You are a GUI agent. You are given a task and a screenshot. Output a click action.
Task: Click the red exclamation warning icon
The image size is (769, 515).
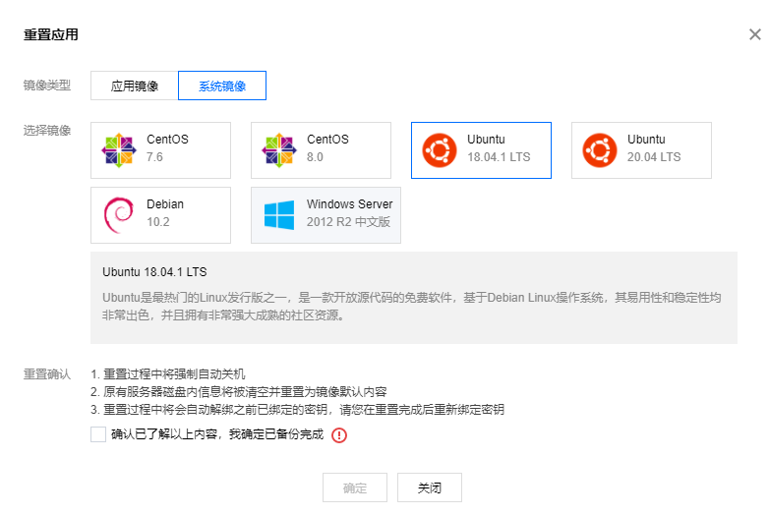339,434
